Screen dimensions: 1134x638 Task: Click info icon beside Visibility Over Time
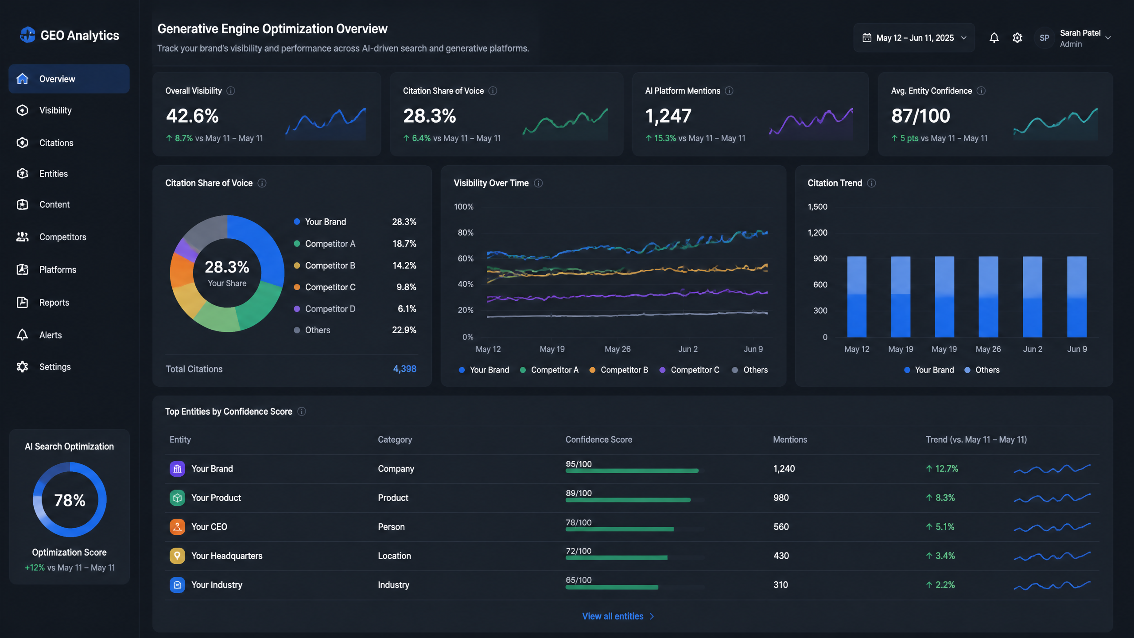[538, 183]
